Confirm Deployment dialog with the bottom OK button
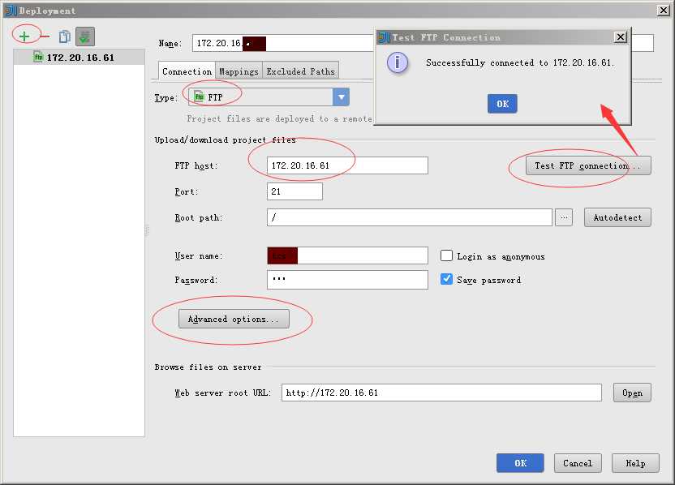 coord(520,463)
